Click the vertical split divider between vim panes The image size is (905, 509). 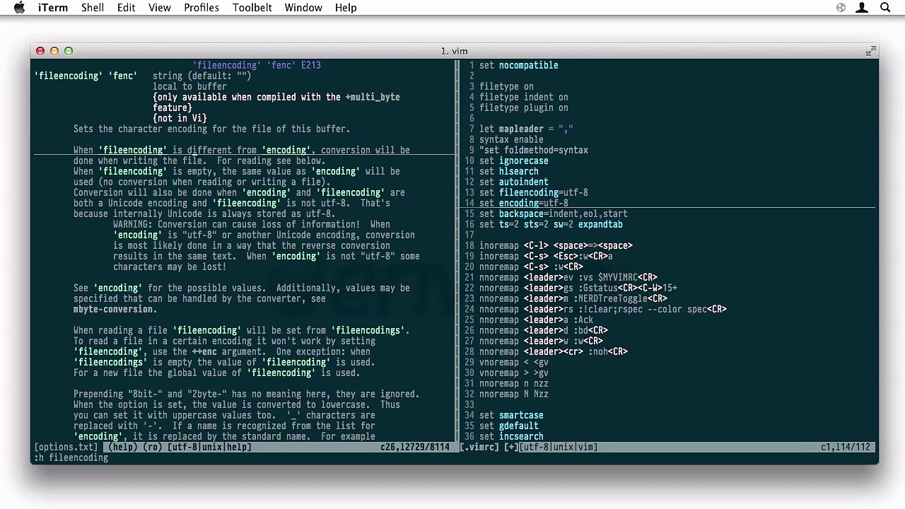click(457, 251)
